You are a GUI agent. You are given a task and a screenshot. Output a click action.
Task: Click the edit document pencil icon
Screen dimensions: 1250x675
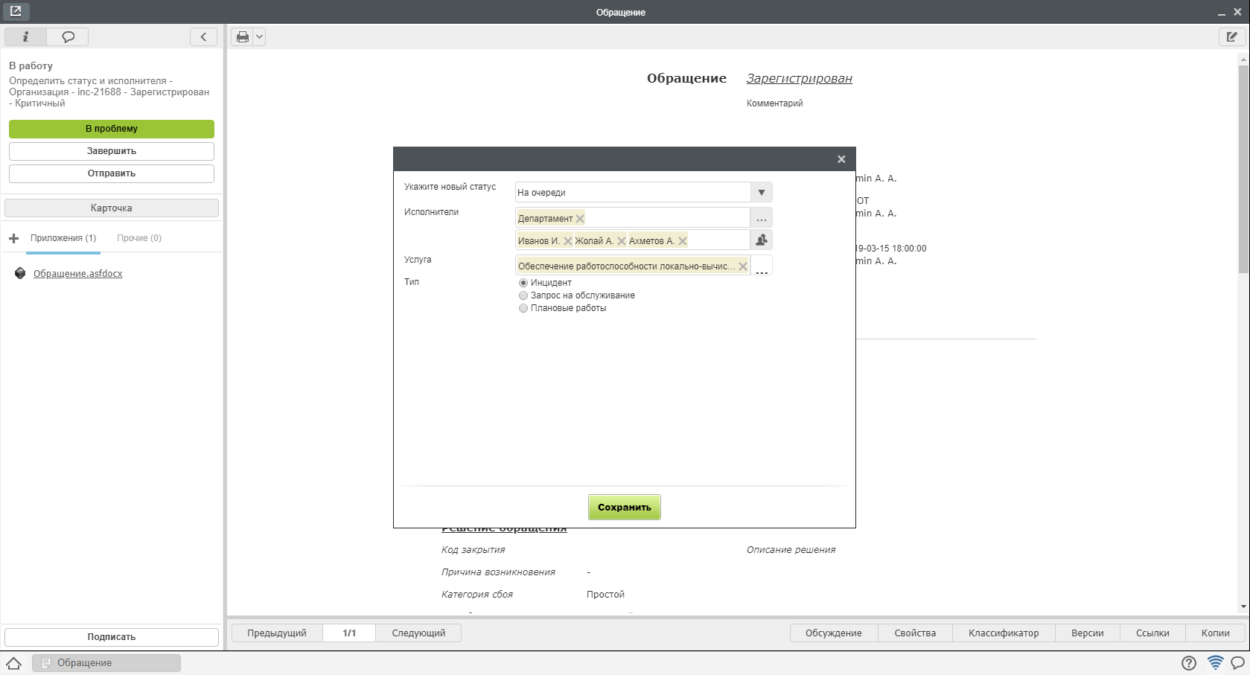pos(1232,36)
